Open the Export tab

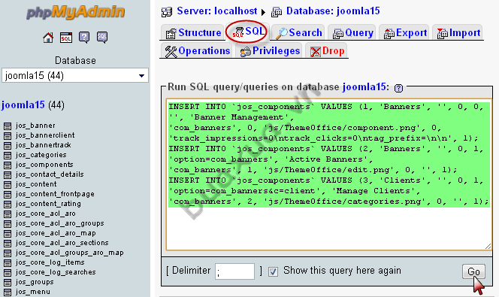pos(405,32)
